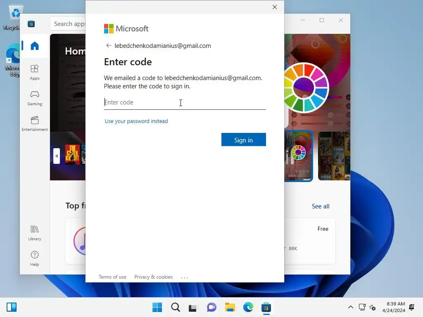Screen dimensions: 423x317
Task: Click the Enter code input field
Action: point(185,102)
